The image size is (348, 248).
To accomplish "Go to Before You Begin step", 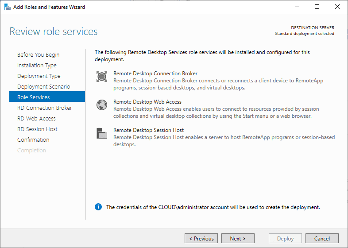I will [38, 55].
